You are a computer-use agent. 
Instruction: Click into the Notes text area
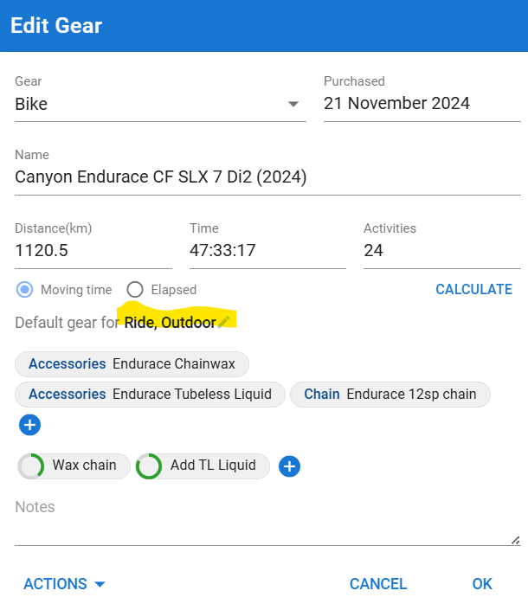pyautogui.click(x=267, y=521)
